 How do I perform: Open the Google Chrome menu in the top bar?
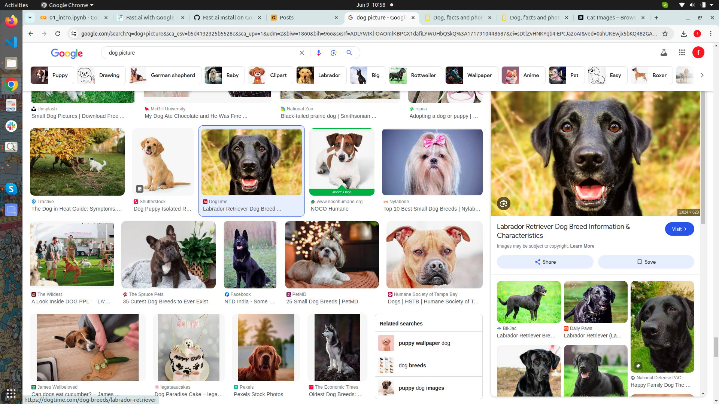(67, 5)
